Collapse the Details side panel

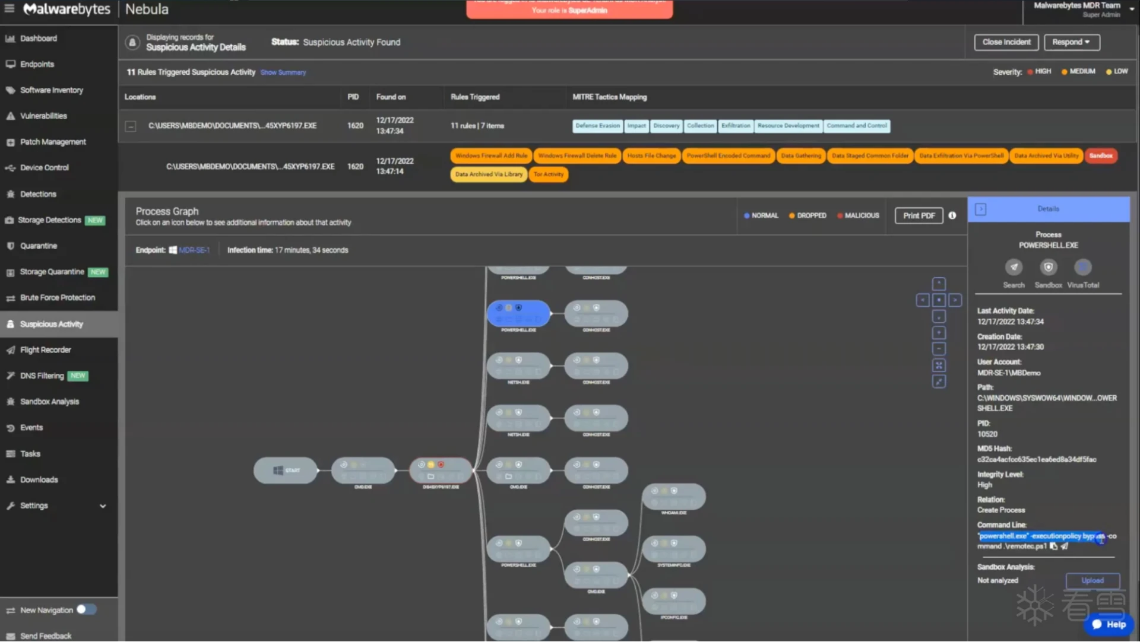[x=980, y=209]
